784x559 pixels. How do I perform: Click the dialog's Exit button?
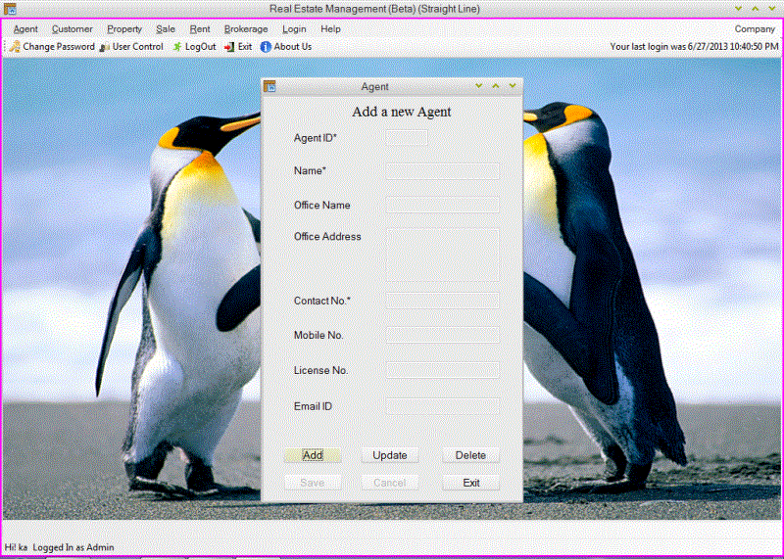(470, 483)
